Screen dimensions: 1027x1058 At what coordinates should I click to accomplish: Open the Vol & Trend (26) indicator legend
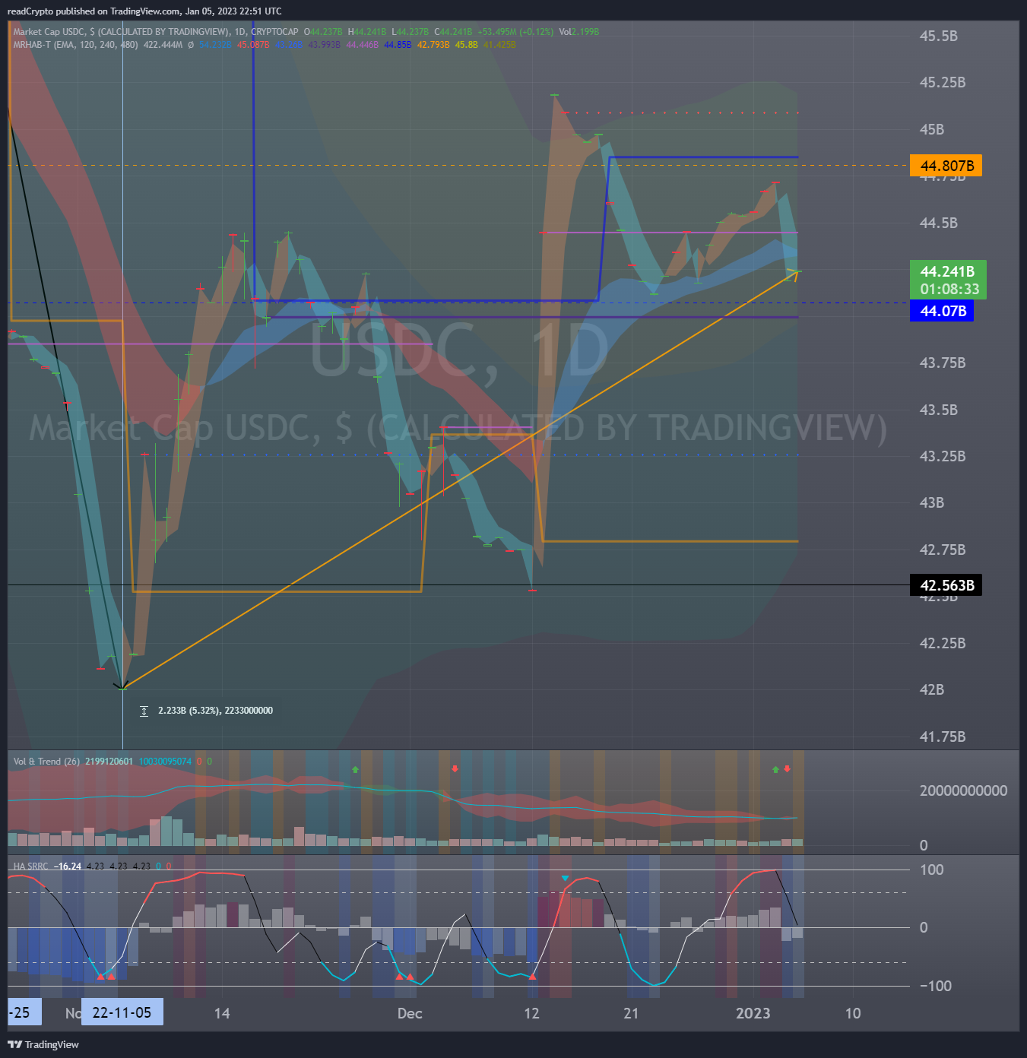coord(46,762)
